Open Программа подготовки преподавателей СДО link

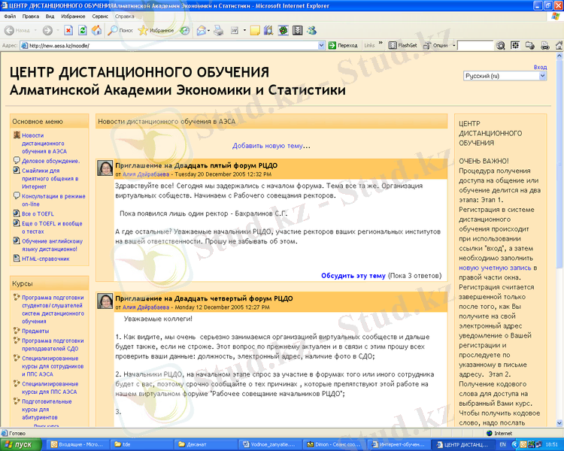[53, 344]
